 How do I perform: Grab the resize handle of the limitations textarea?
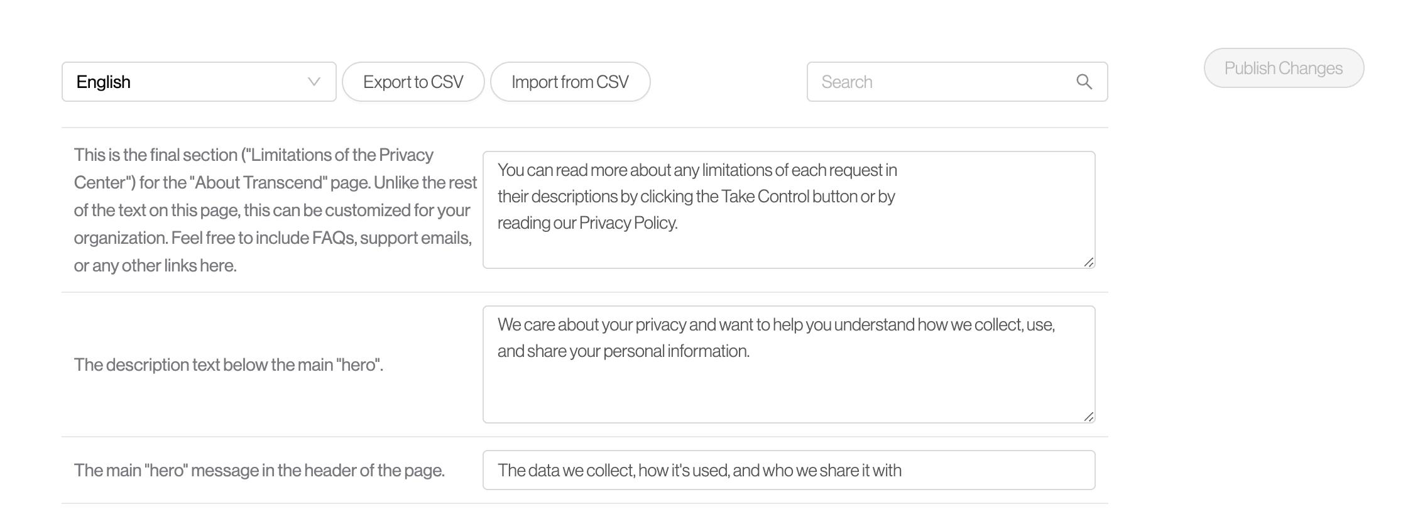point(1088,262)
